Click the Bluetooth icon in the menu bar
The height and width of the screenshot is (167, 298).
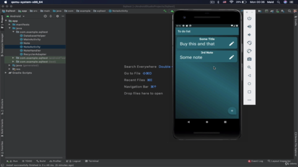click(218, 2)
